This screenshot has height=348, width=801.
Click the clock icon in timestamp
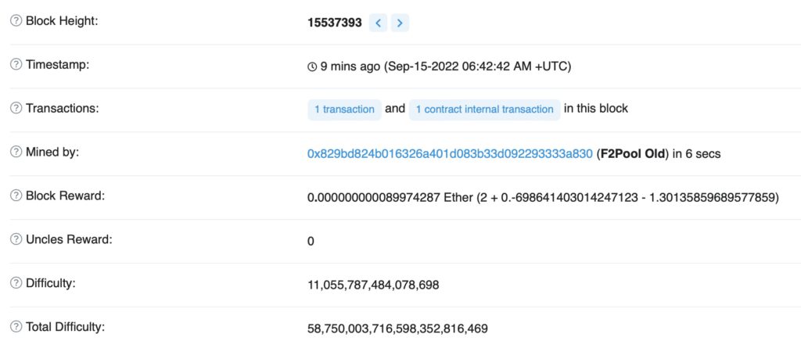coord(312,67)
